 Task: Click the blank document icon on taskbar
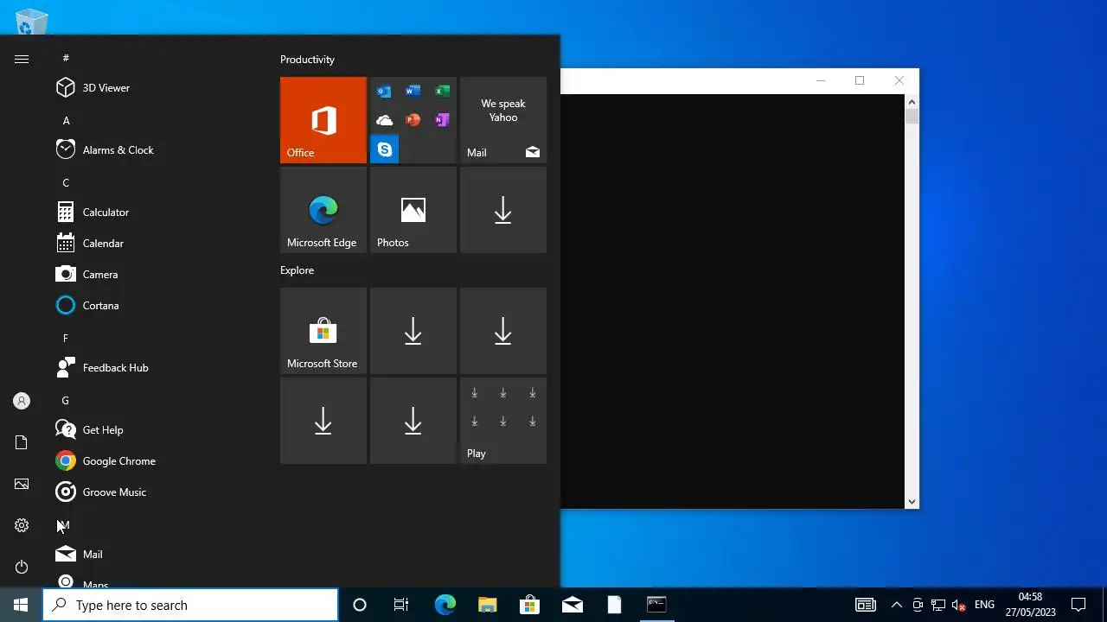click(614, 605)
